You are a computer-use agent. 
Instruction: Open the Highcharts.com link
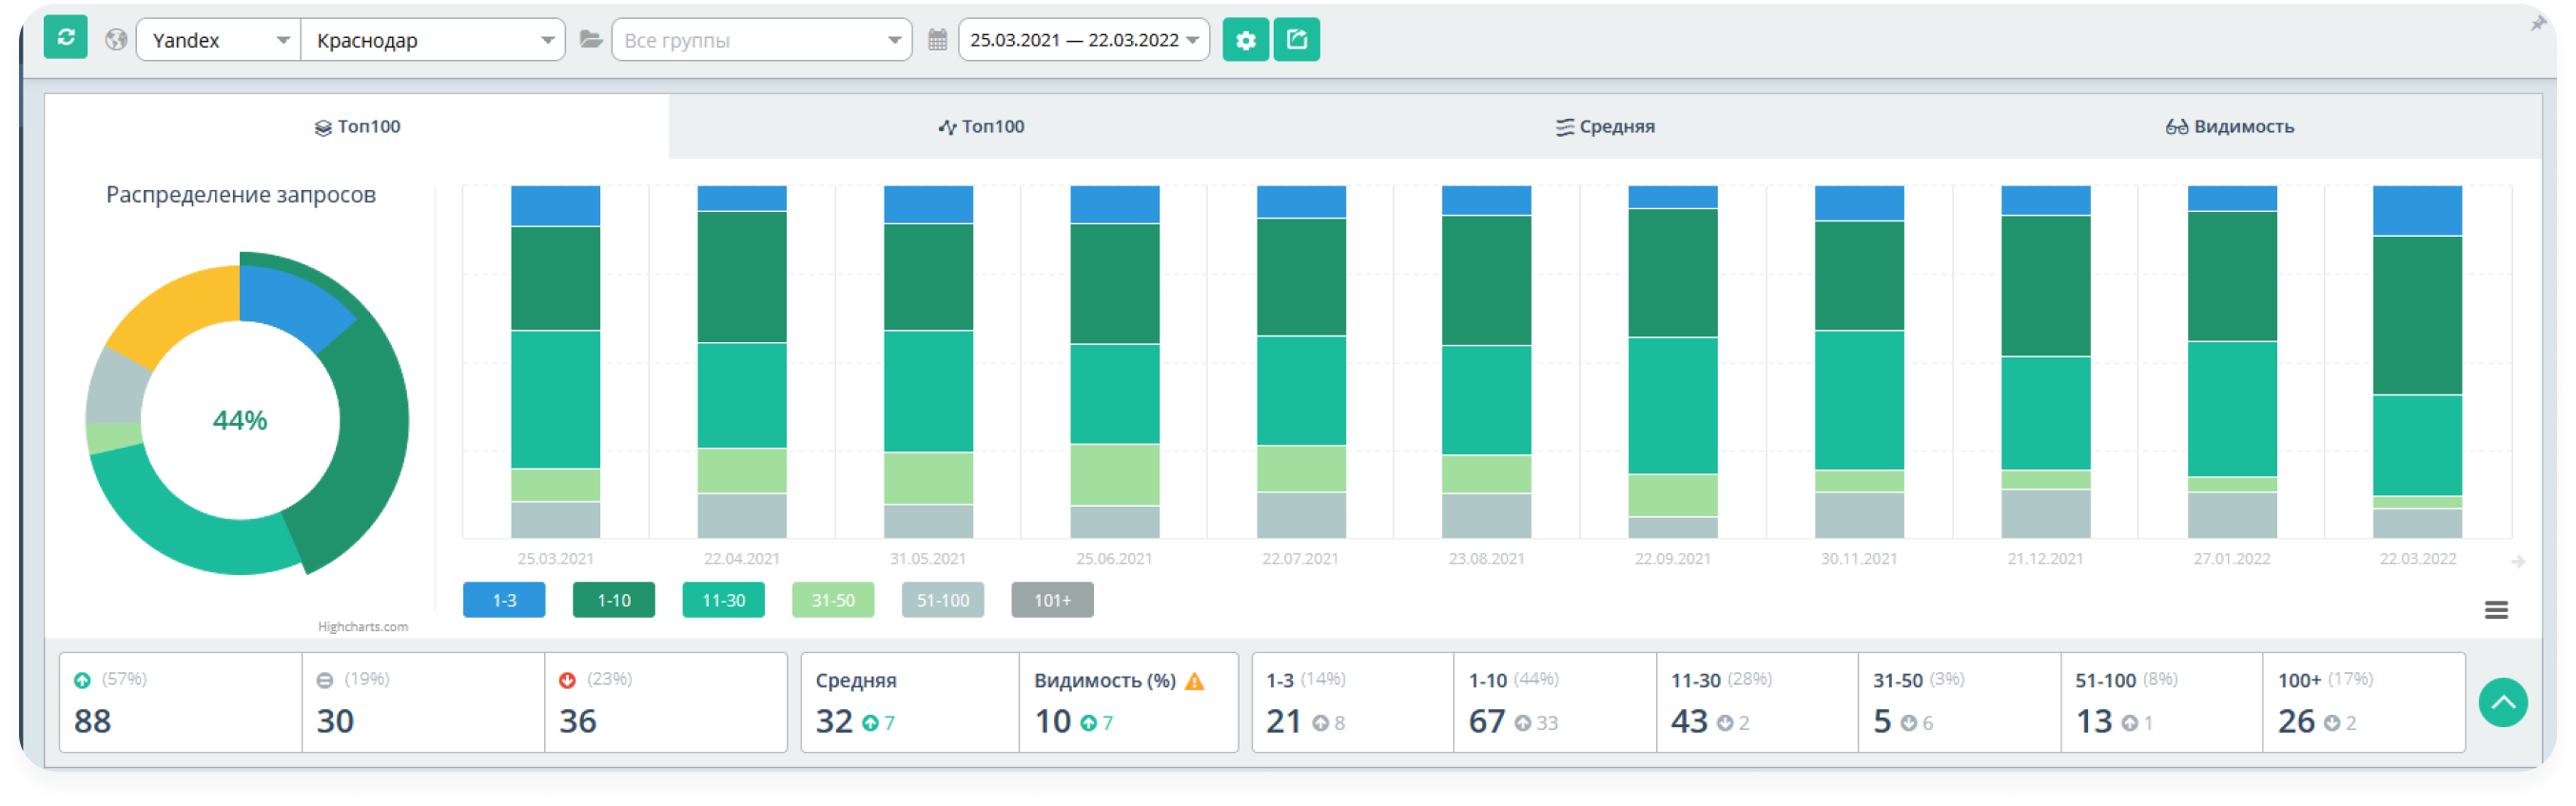coord(363,626)
